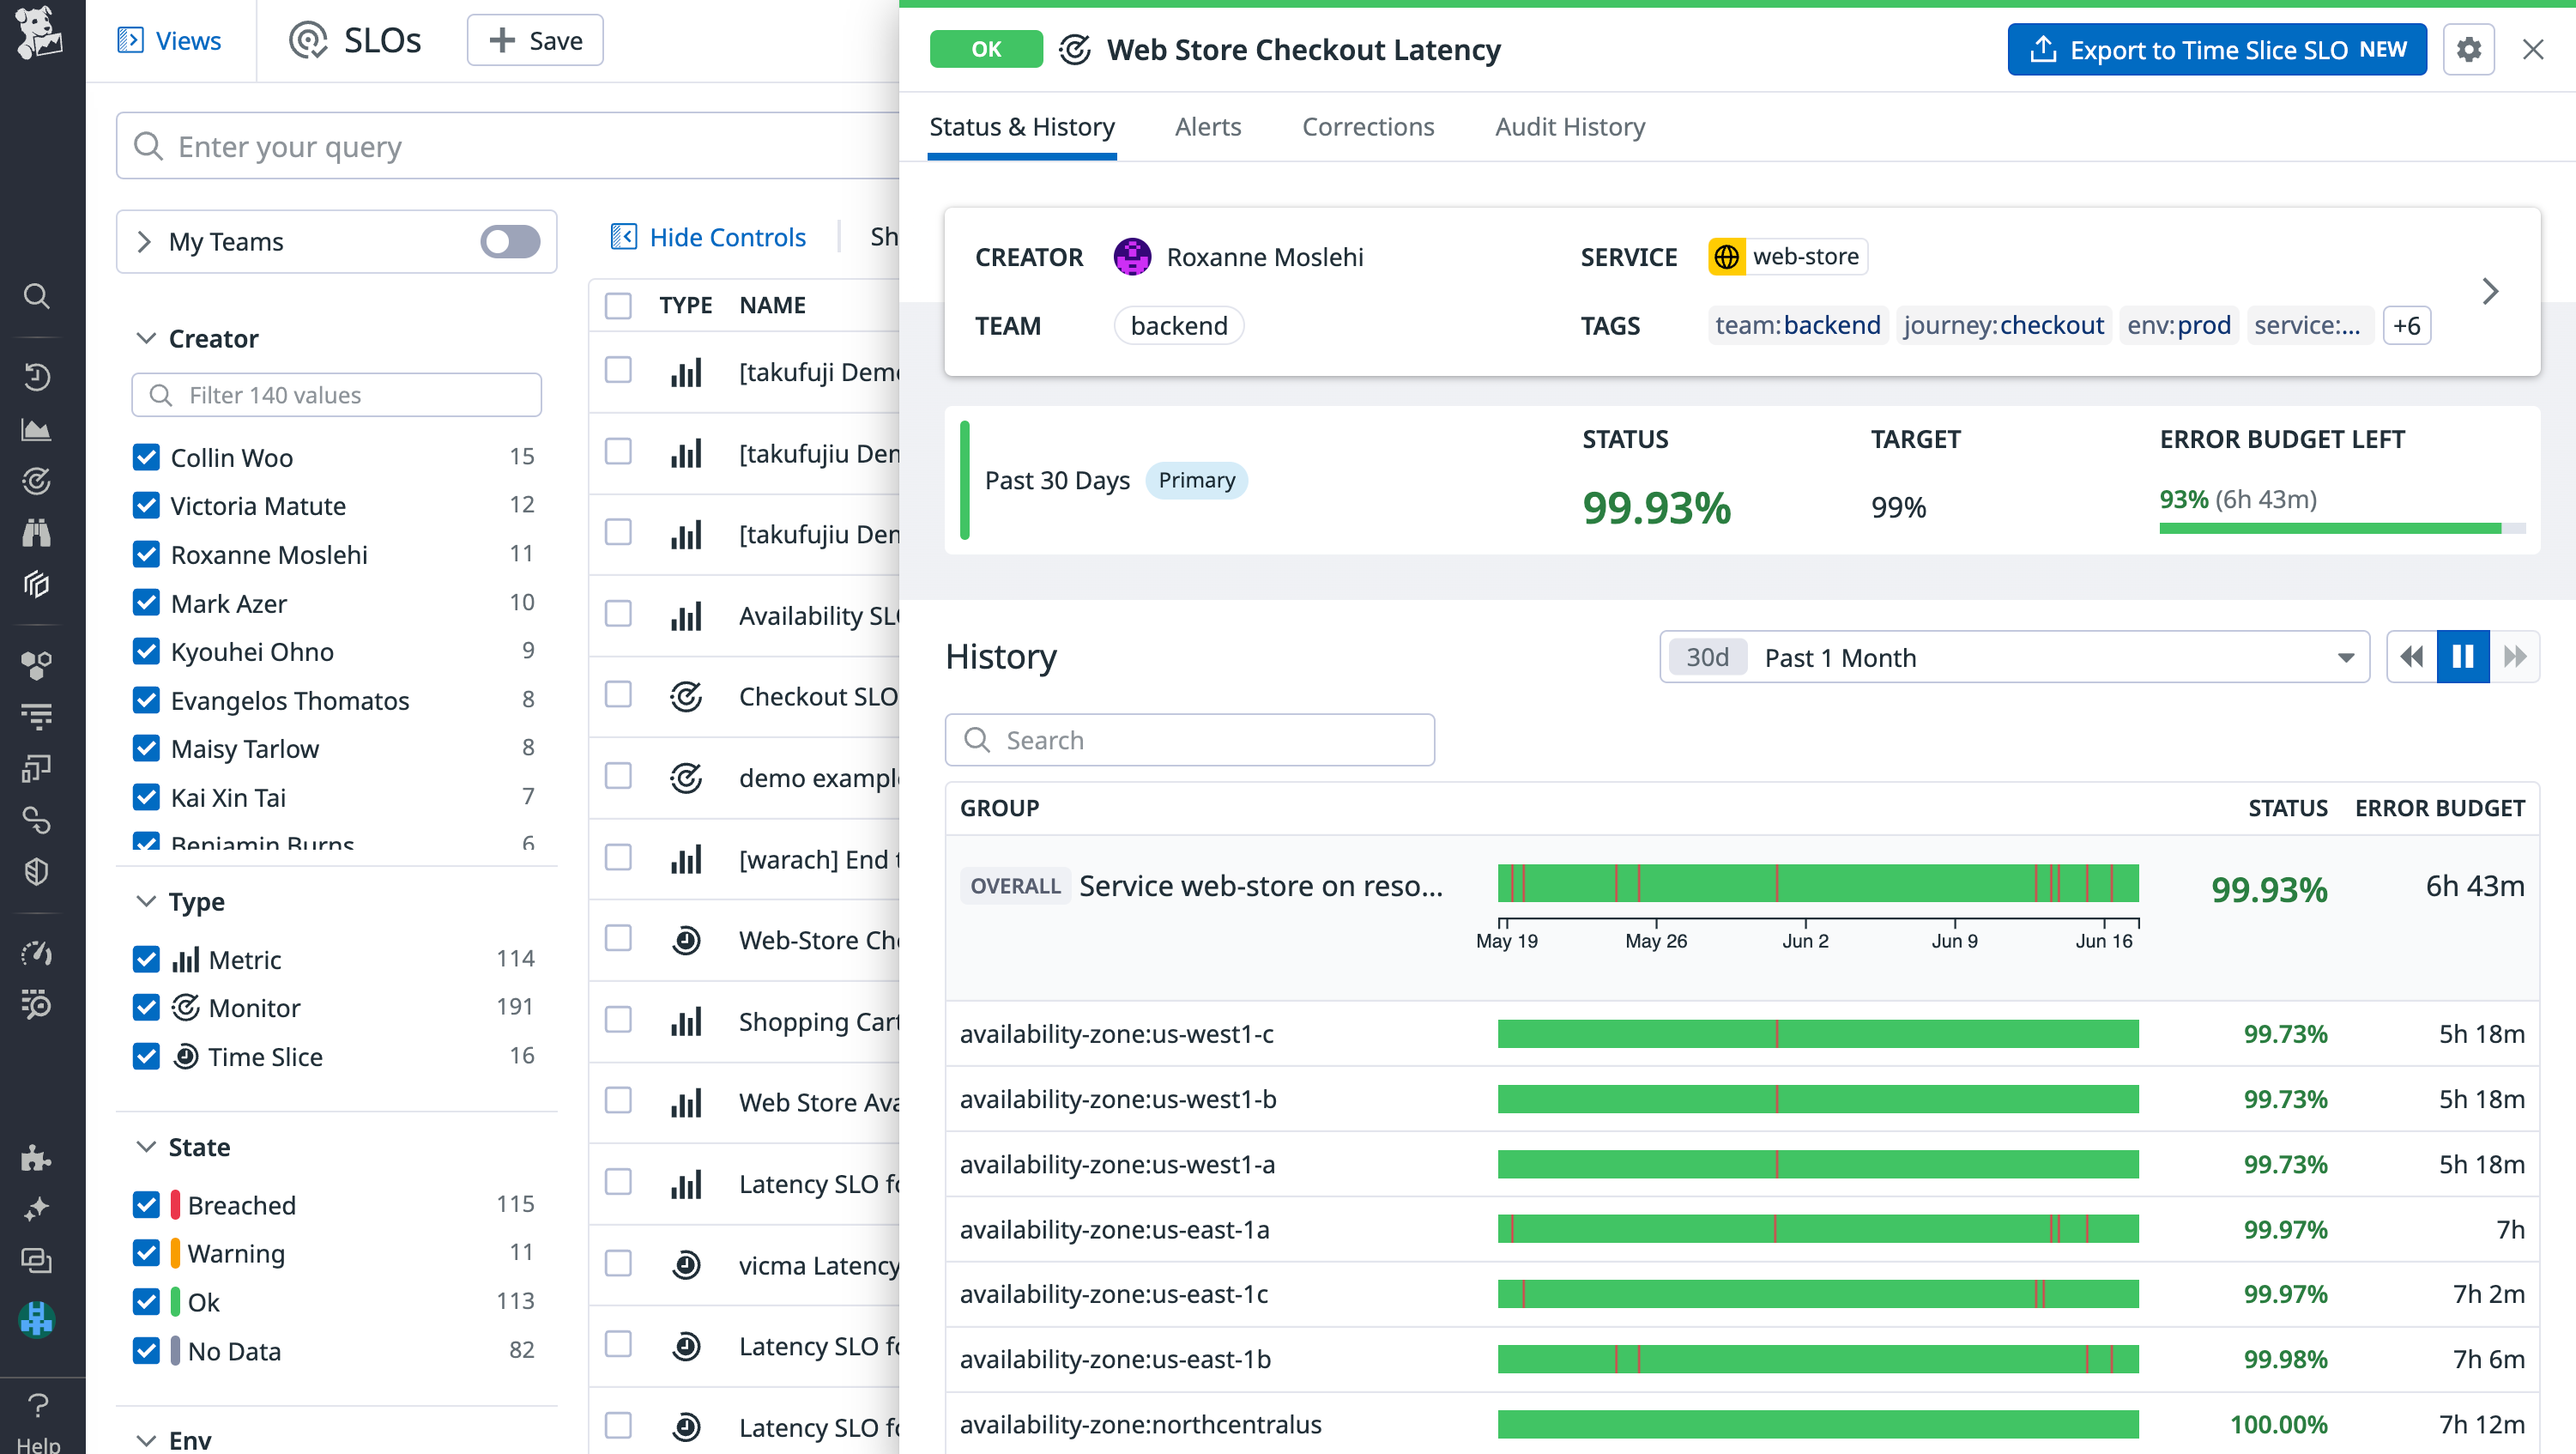The height and width of the screenshot is (1454, 2576).
Task: Open the settings gear for this SLO
Action: 2468,49
